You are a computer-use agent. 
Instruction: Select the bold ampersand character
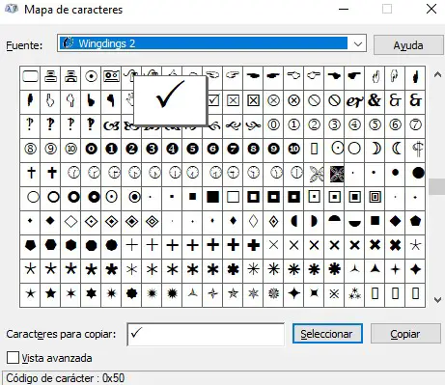pyautogui.click(x=375, y=100)
